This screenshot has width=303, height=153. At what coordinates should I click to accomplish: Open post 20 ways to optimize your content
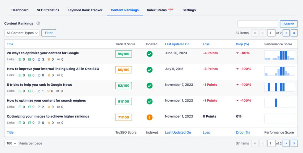(43, 53)
